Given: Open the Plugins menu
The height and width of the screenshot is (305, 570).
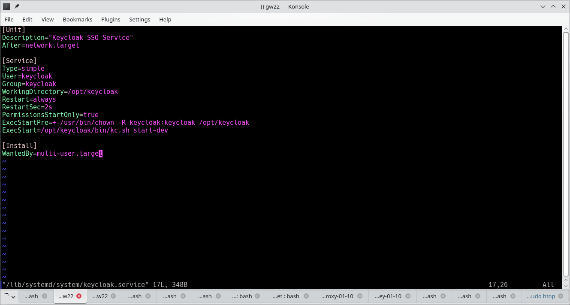Looking at the screenshot, I should coord(111,19).
